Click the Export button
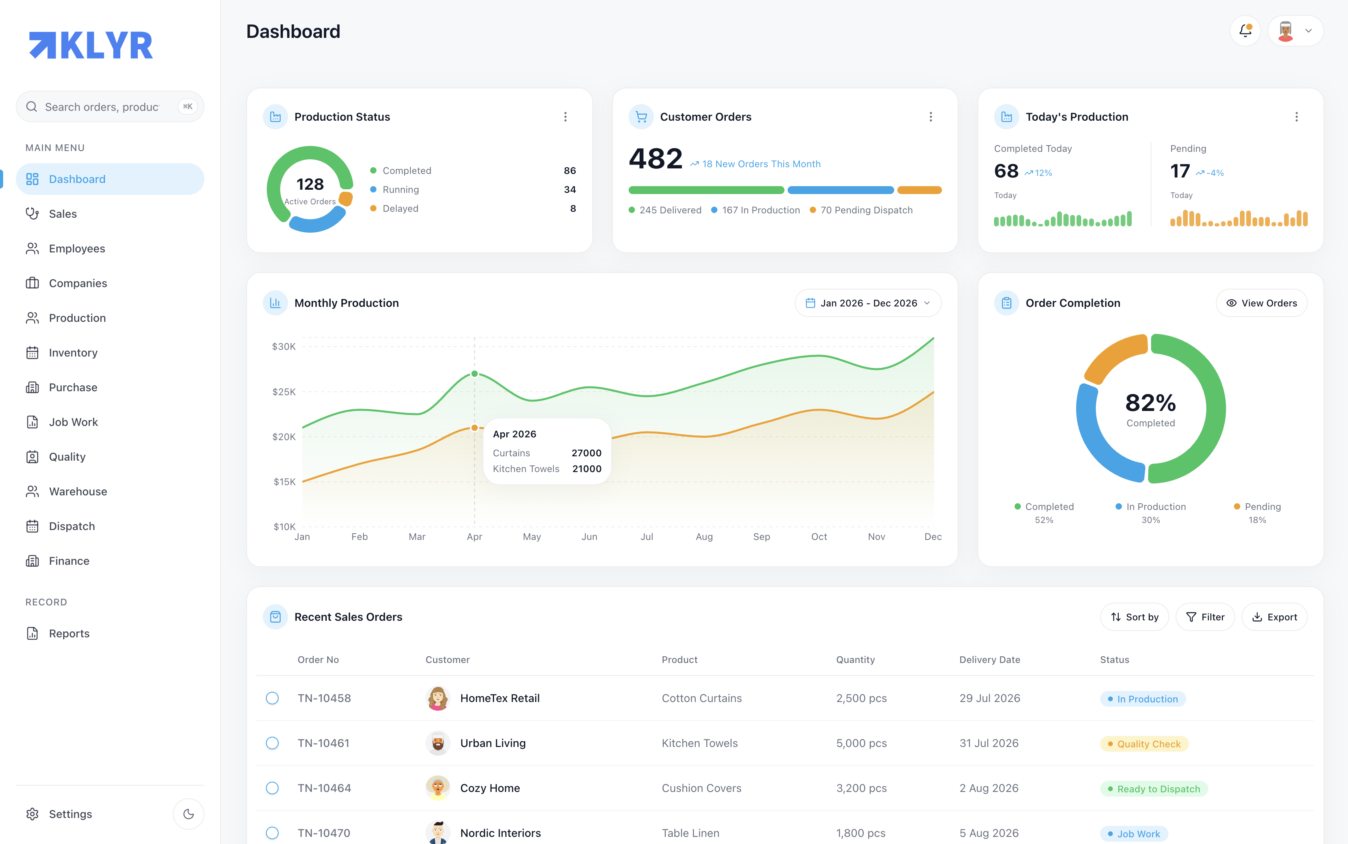The image size is (1348, 844). [1274, 617]
